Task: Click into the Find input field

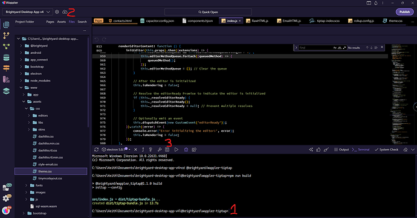Action: pos(315,48)
